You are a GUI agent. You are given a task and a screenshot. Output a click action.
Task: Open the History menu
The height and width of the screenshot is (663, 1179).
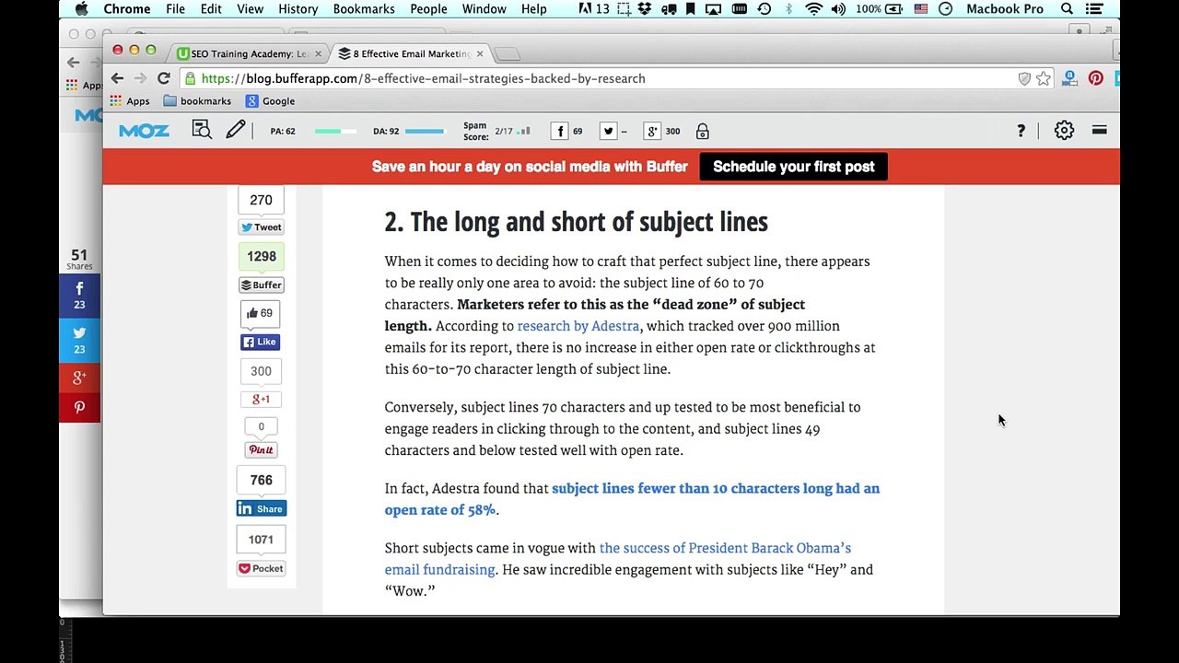[x=298, y=9]
